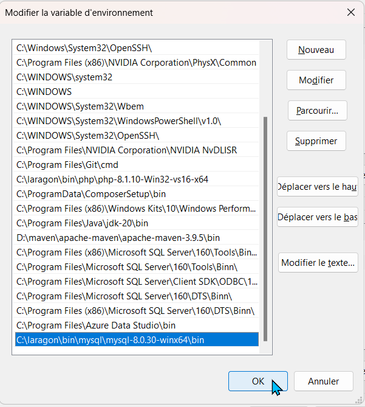
Task: Select the ComposerSetup\bin path entry
Action: pyautogui.click(x=91, y=194)
